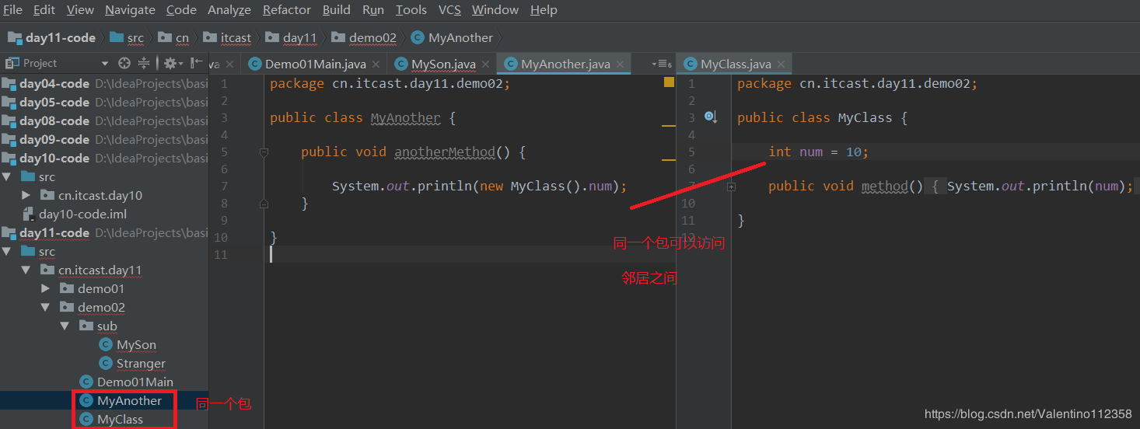Open the Help menu
The width and height of the screenshot is (1140, 429).
click(544, 9)
